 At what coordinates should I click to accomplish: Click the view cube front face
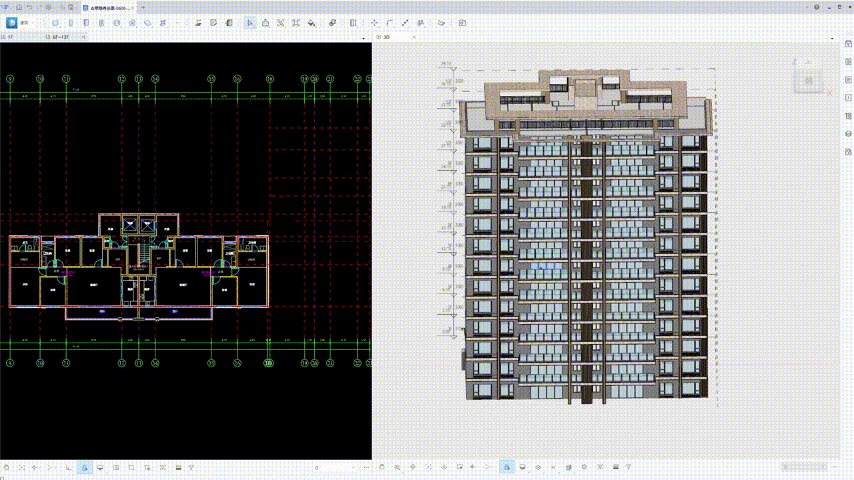(808, 80)
